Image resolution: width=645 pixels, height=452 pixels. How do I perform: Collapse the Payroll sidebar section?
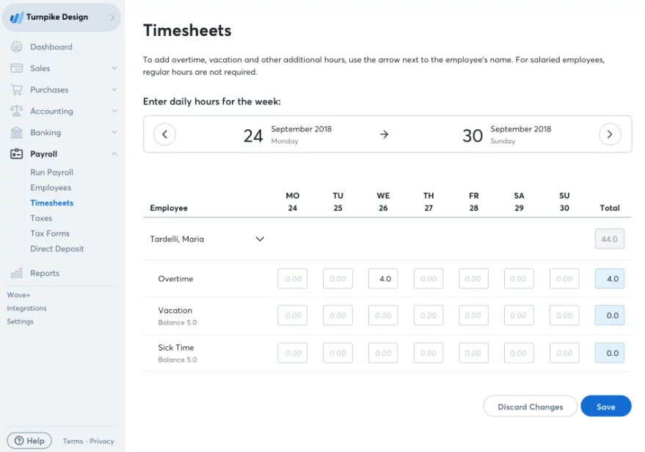113,153
